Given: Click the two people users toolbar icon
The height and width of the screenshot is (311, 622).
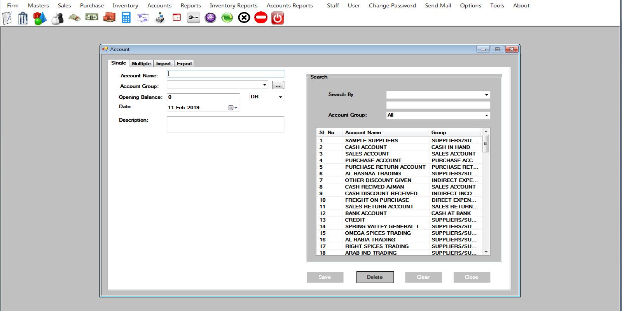Looking at the screenshot, I should [57, 18].
